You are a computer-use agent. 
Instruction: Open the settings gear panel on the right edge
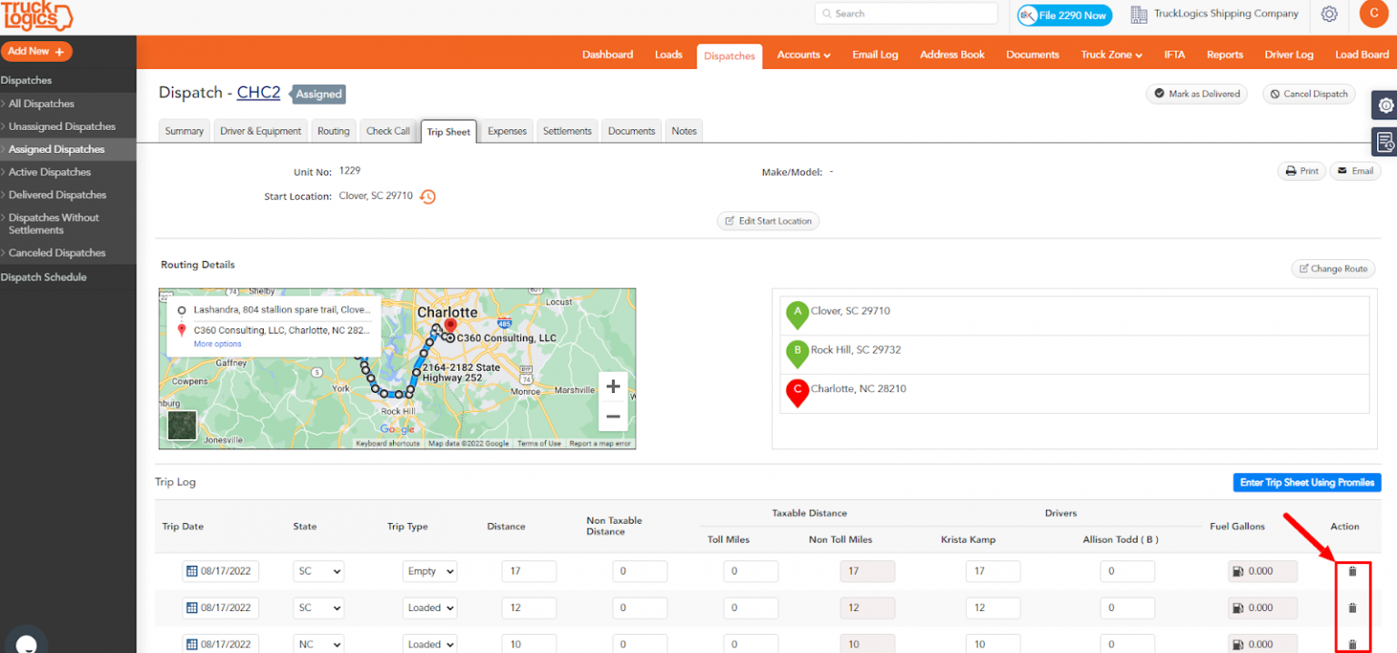(x=1386, y=105)
